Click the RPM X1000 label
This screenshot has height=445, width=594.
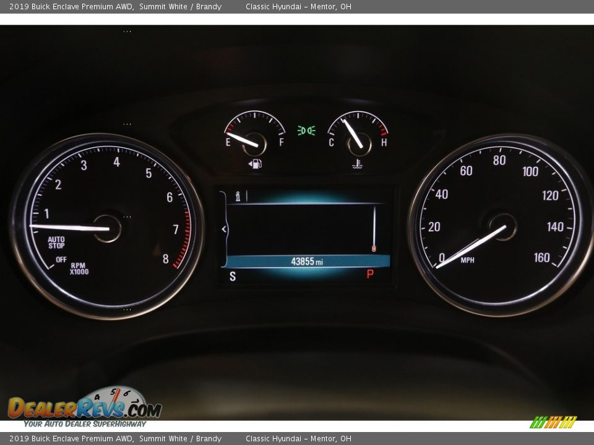pyautogui.click(x=79, y=268)
